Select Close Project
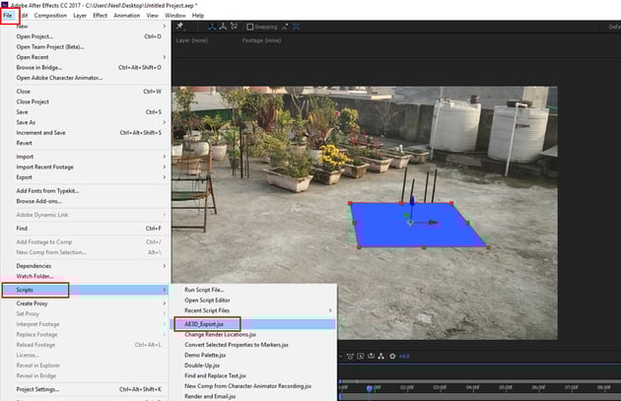This screenshot has width=621, height=401. point(86,101)
